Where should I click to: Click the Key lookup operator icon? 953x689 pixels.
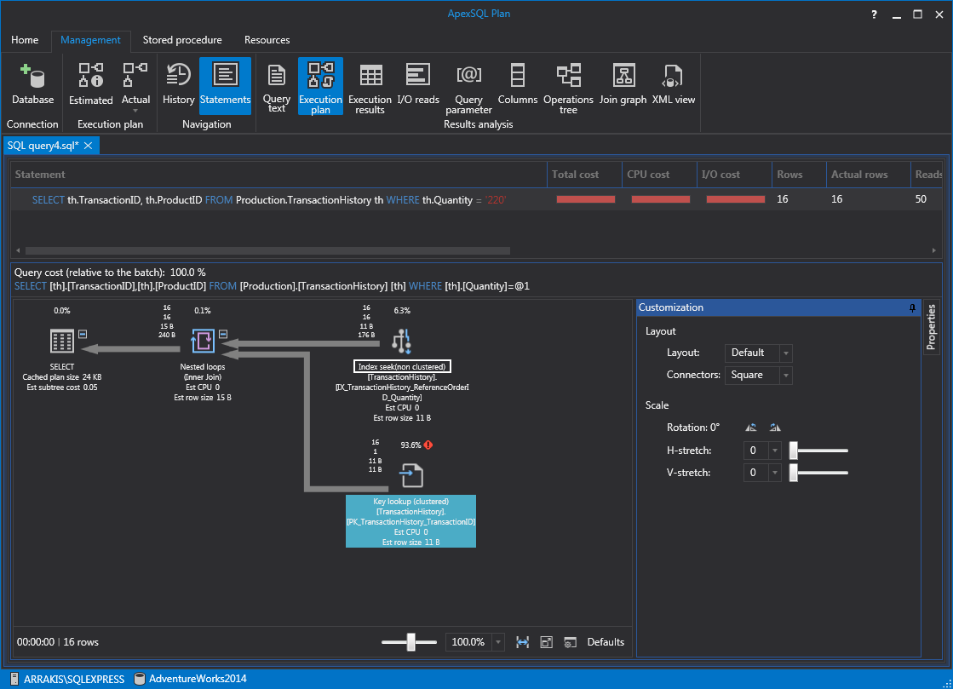pyautogui.click(x=411, y=476)
